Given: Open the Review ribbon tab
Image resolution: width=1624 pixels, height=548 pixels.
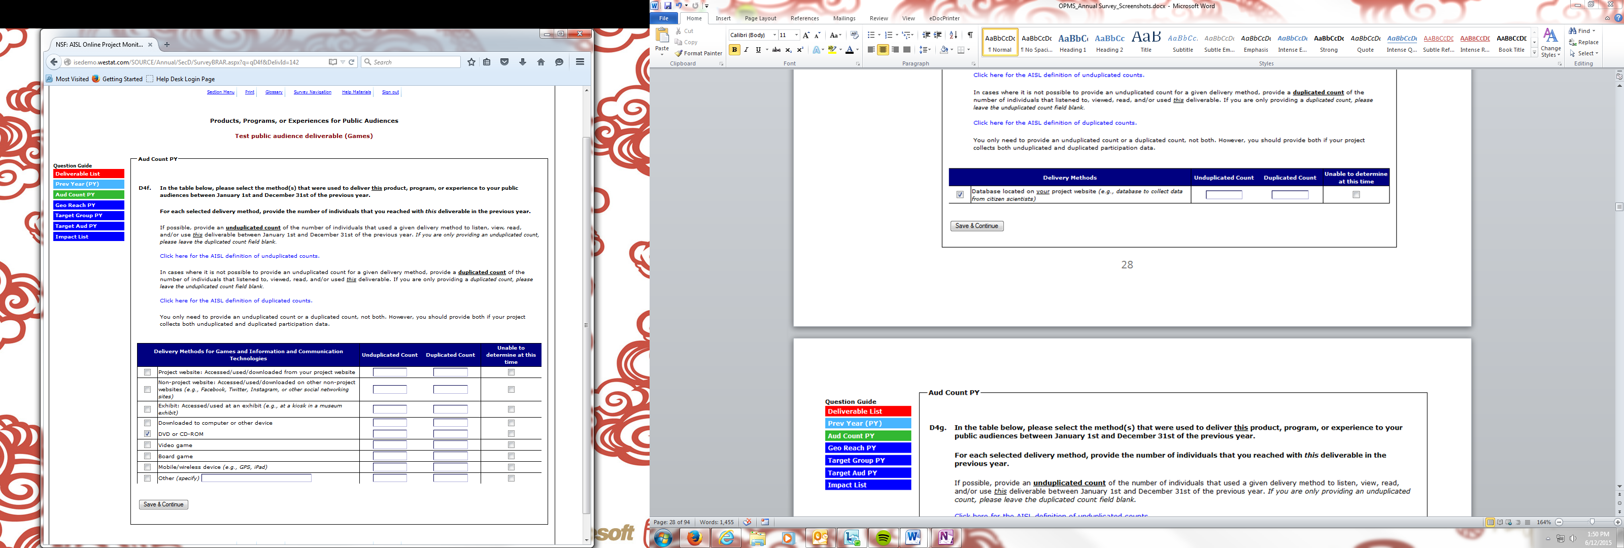Looking at the screenshot, I should (x=878, y=18).
